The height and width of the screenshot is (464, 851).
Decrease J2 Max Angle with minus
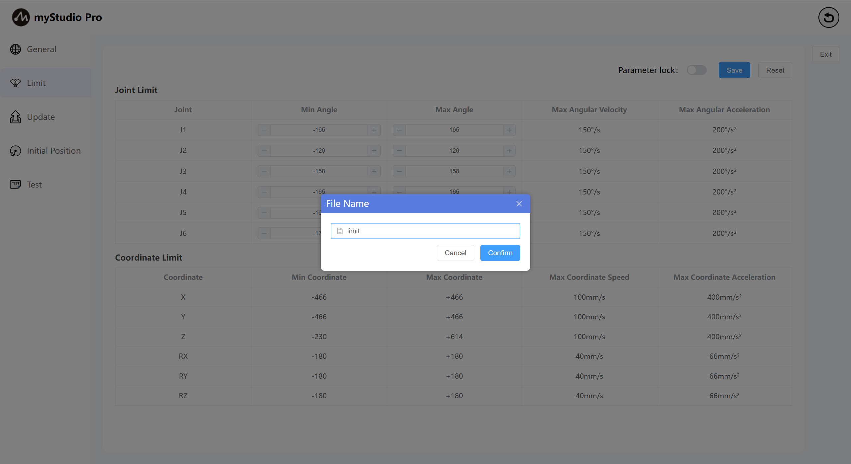[x=399, y=151]
